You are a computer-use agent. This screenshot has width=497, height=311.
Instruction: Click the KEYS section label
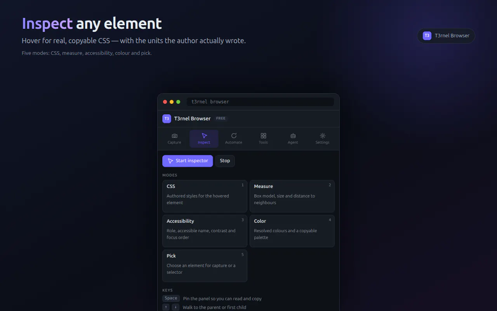point(167,290)
